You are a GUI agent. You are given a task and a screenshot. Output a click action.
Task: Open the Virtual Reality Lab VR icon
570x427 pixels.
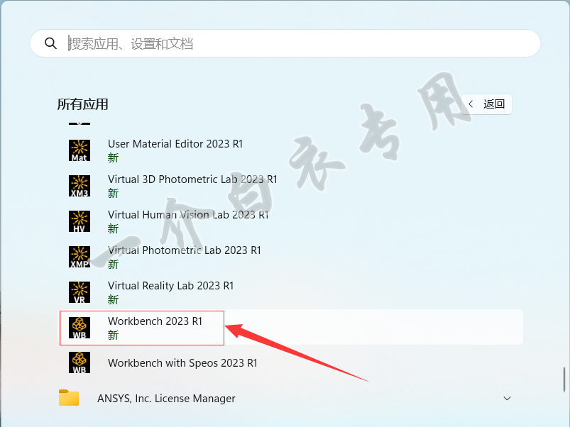80,292
